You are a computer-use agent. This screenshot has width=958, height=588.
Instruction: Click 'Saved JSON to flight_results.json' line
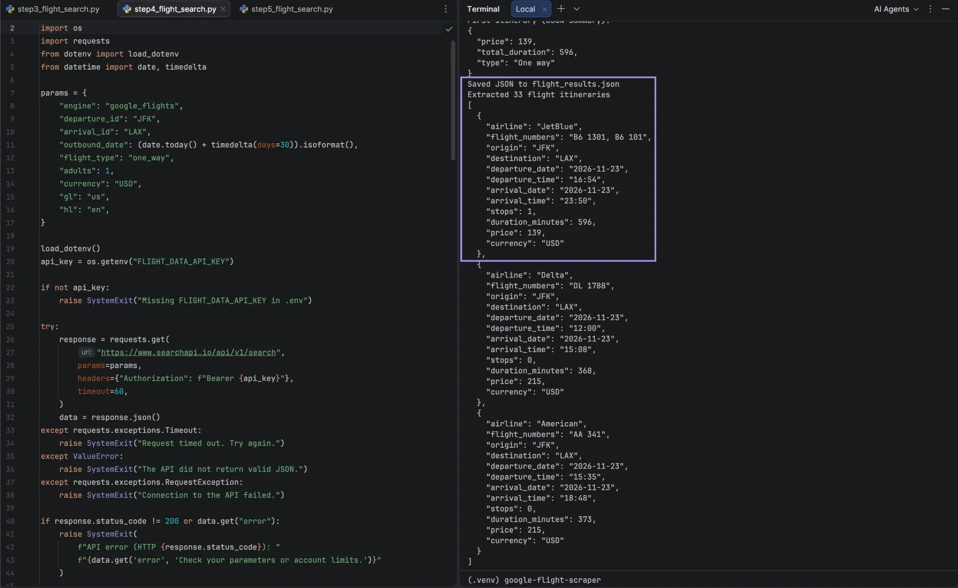click(543, 84)
